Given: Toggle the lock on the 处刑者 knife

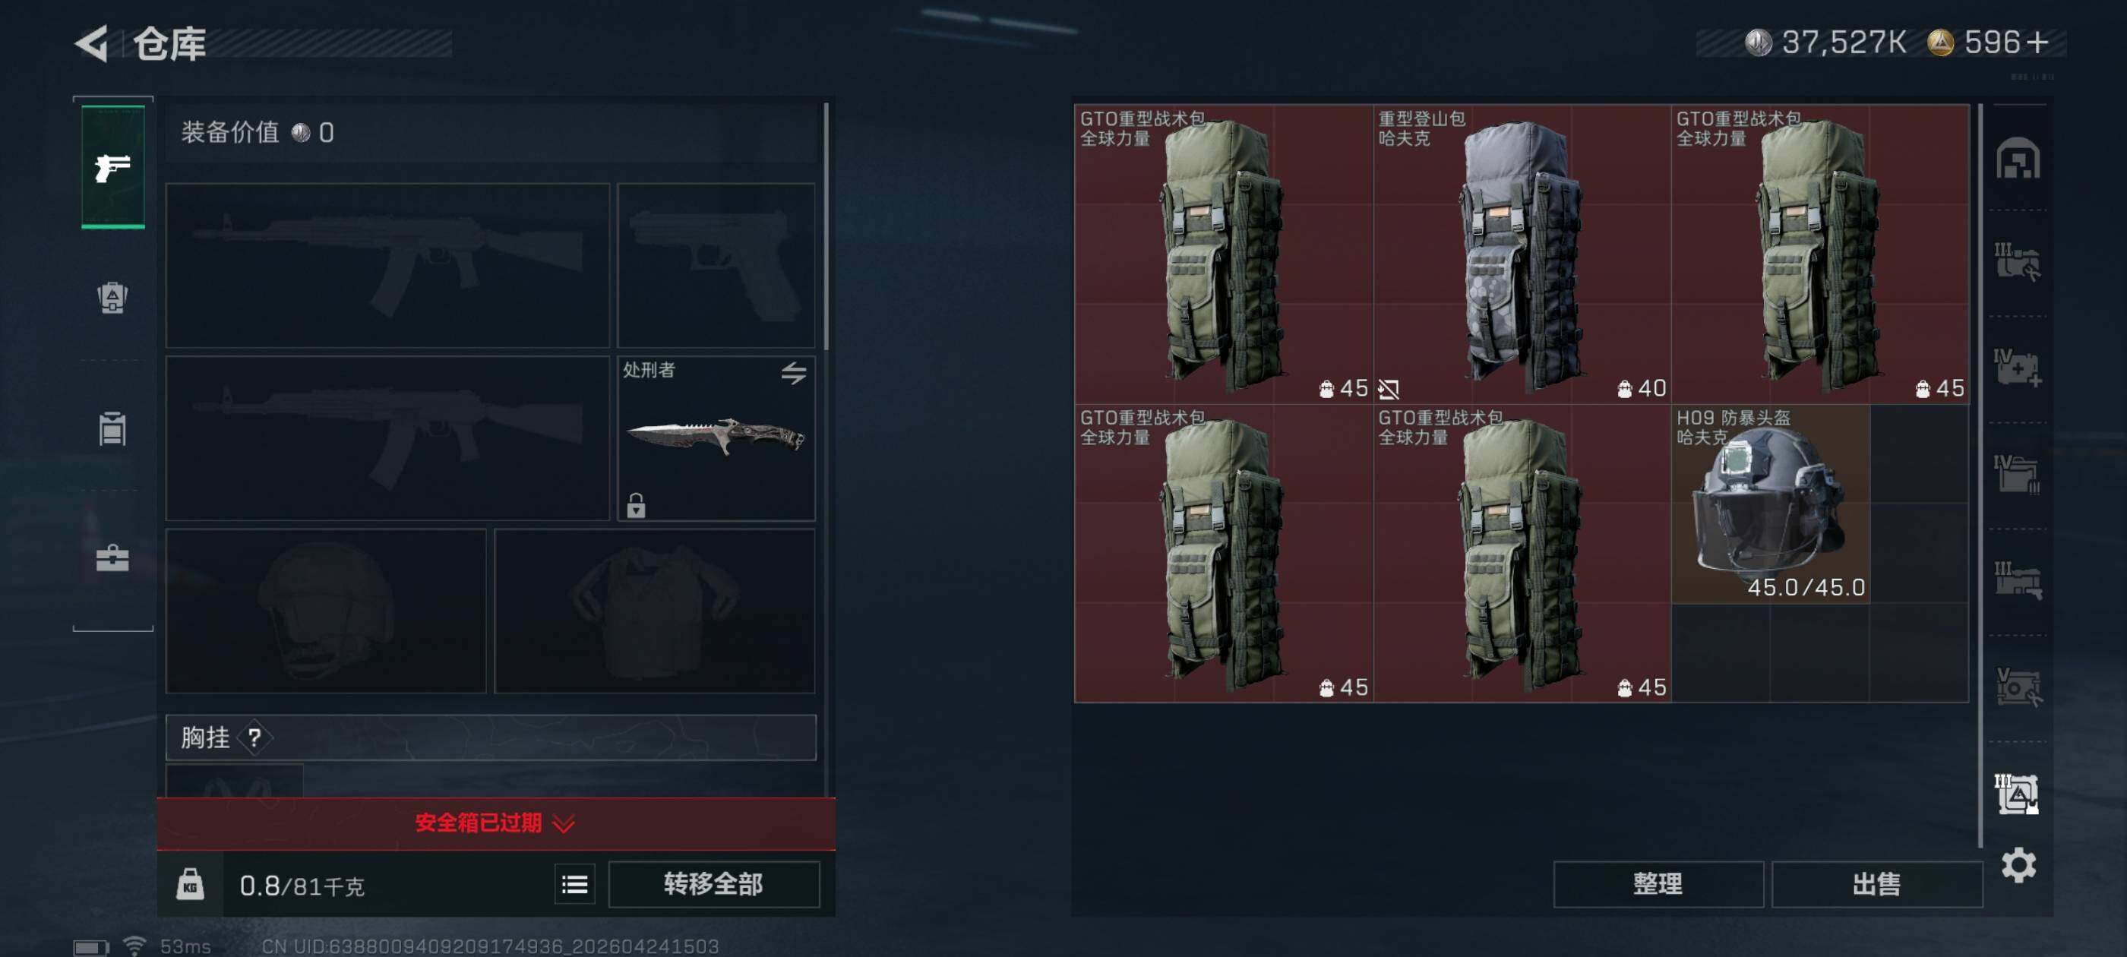Looking at the screenshot, I should pos(636,504).
